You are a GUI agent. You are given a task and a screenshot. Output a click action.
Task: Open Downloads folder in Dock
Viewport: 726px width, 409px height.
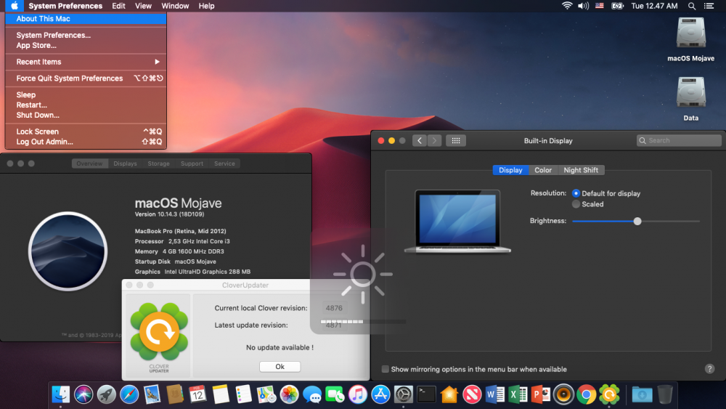(x=642, y=394)
